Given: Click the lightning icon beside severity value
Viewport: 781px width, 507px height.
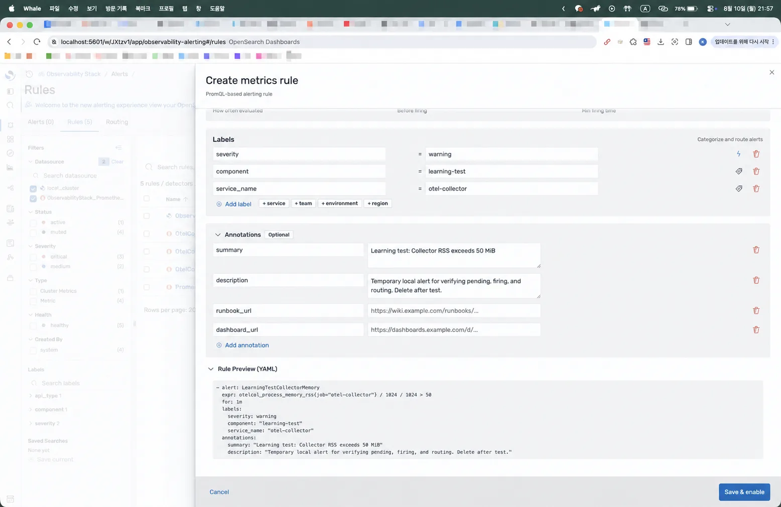Looking at the screenshot, I should pyautogui.click(x=739, y=154).
